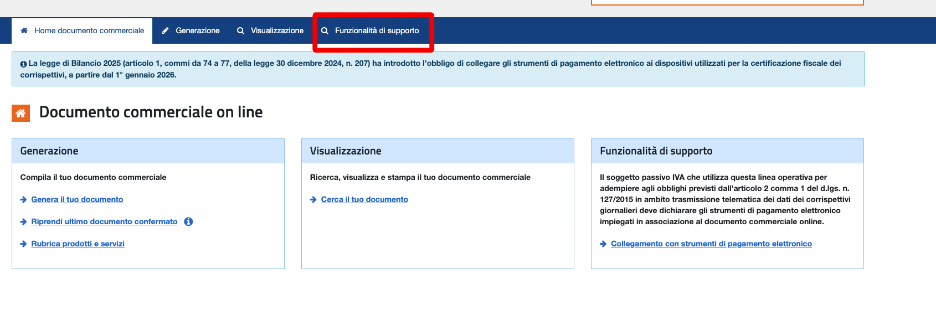Click the house icon in the Home tab
936x320 pixels.
[24, 30]
